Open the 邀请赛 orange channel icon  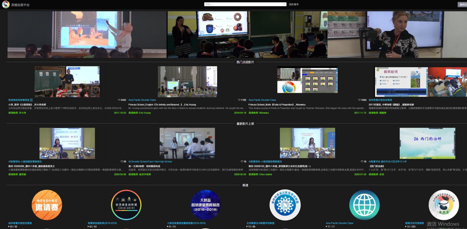[x=47, y=205]
